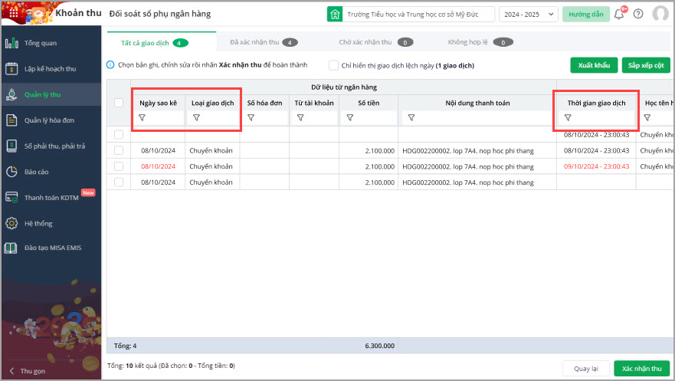Tick checkbox of the last table row
Image resolution: width=675 pixels, height=381 pixels.
tap(119, 182)
